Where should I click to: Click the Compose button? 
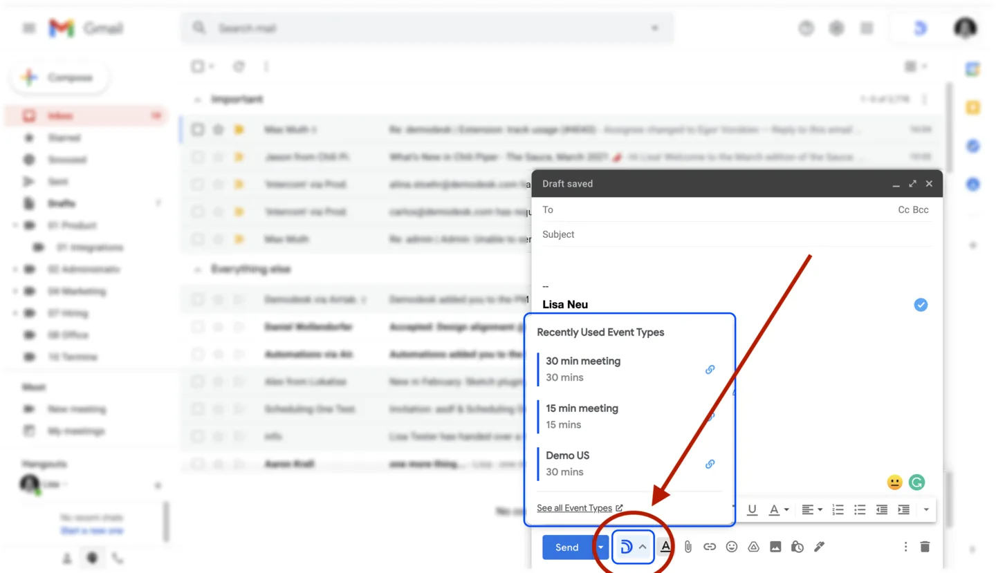pyautogui.click(x=59, y=77)
